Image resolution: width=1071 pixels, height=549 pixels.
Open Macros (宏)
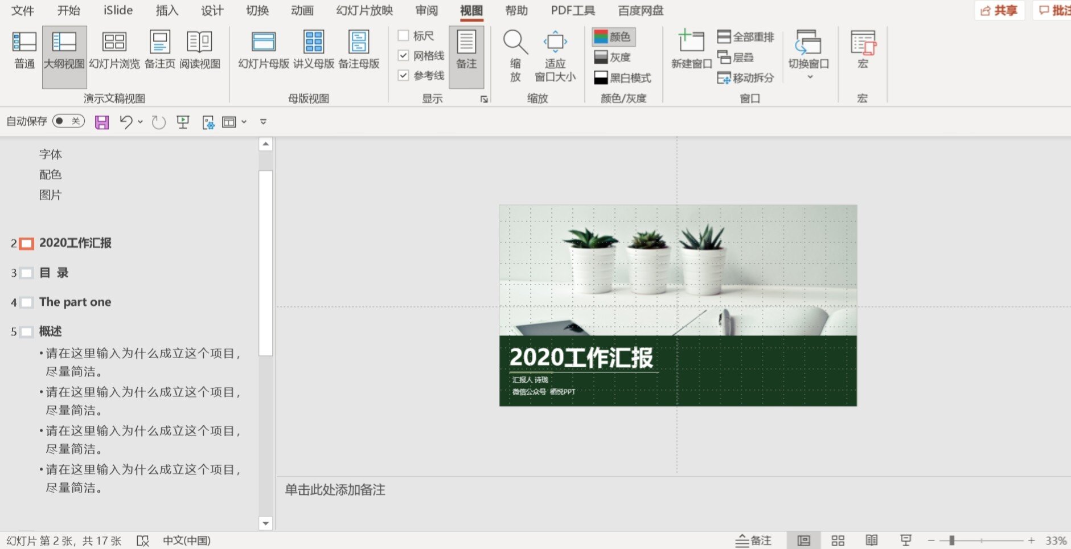click(x=863, y=50)
